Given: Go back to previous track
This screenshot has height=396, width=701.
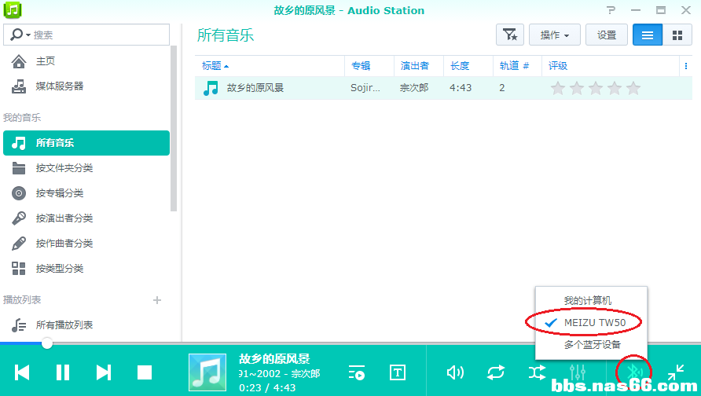Looking at the screenshot, I should (22, 372).
